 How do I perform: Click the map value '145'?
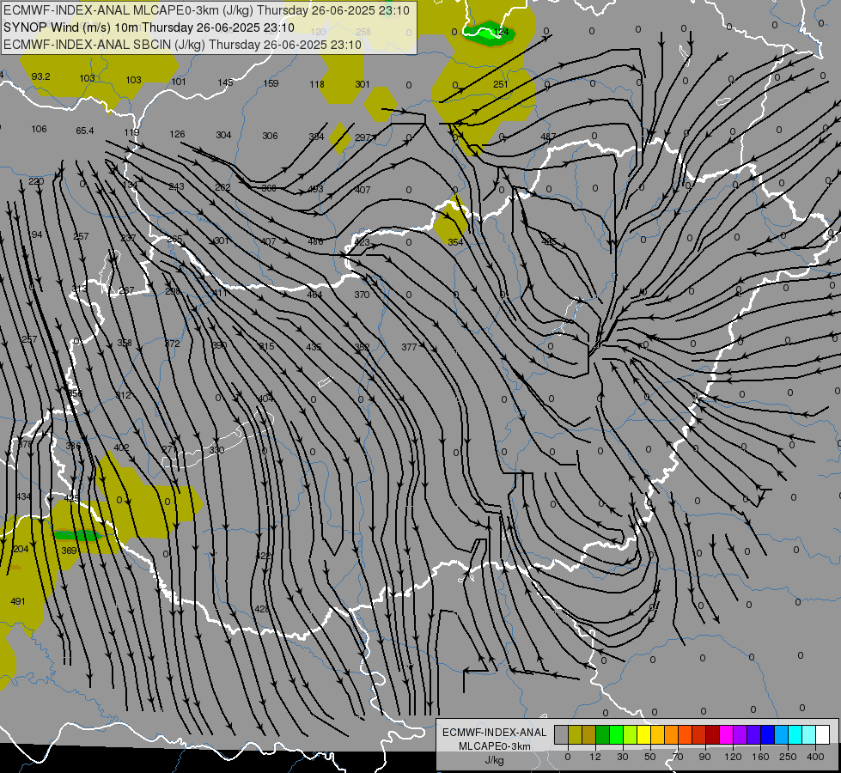coord(225,82)
